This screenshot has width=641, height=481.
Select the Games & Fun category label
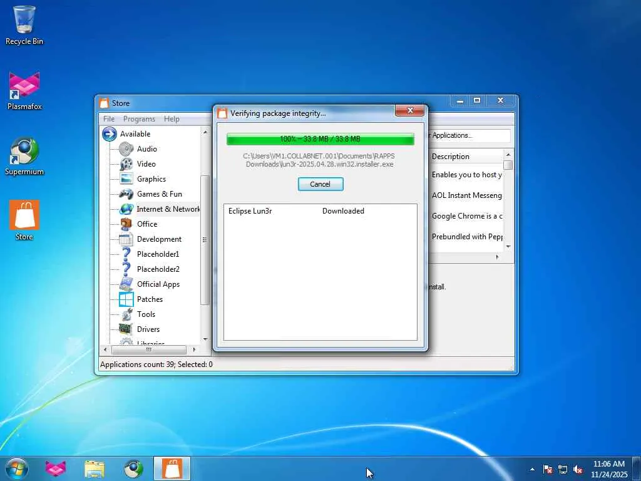pyautogui.click(x=160, y=194)
